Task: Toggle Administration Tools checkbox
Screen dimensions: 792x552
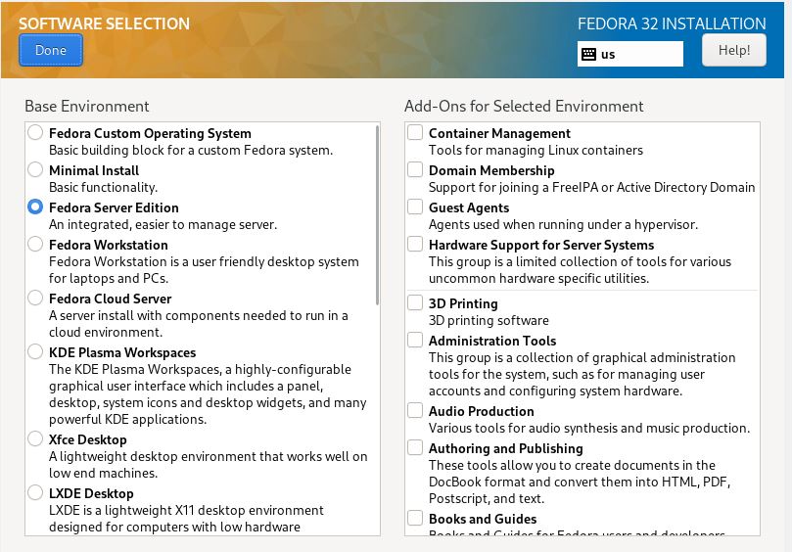Action: pyautogui.click(x=415, y=340)
